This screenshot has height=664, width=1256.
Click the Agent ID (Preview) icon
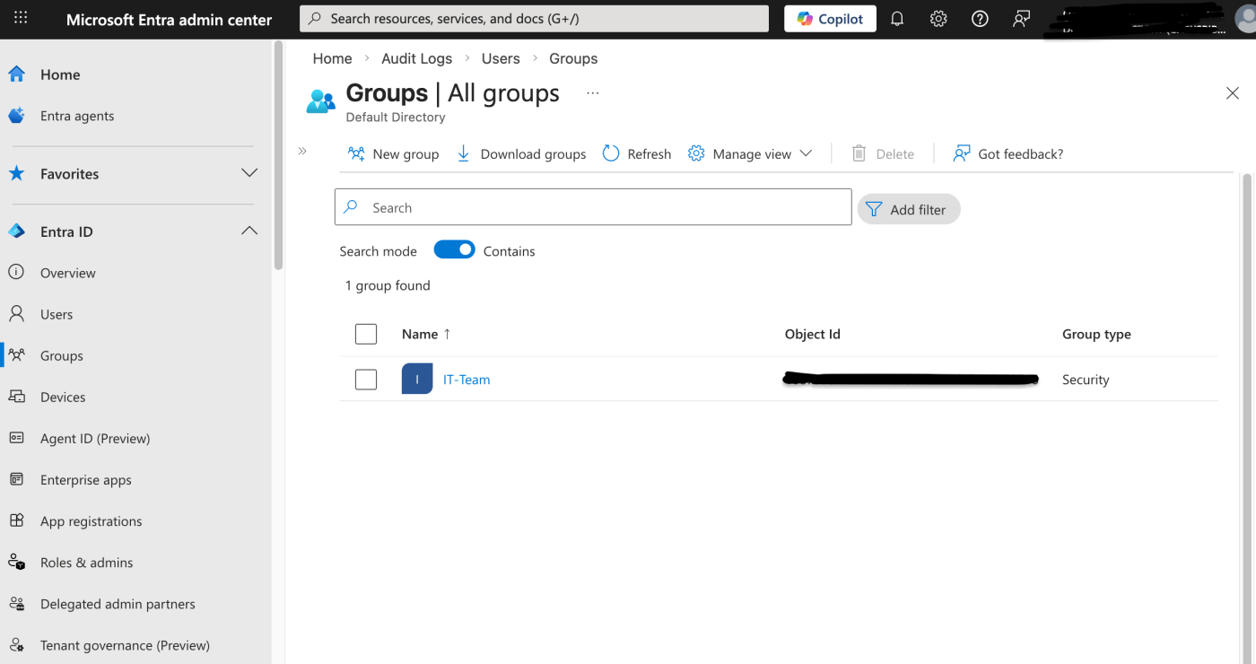(x=16, y=438)
